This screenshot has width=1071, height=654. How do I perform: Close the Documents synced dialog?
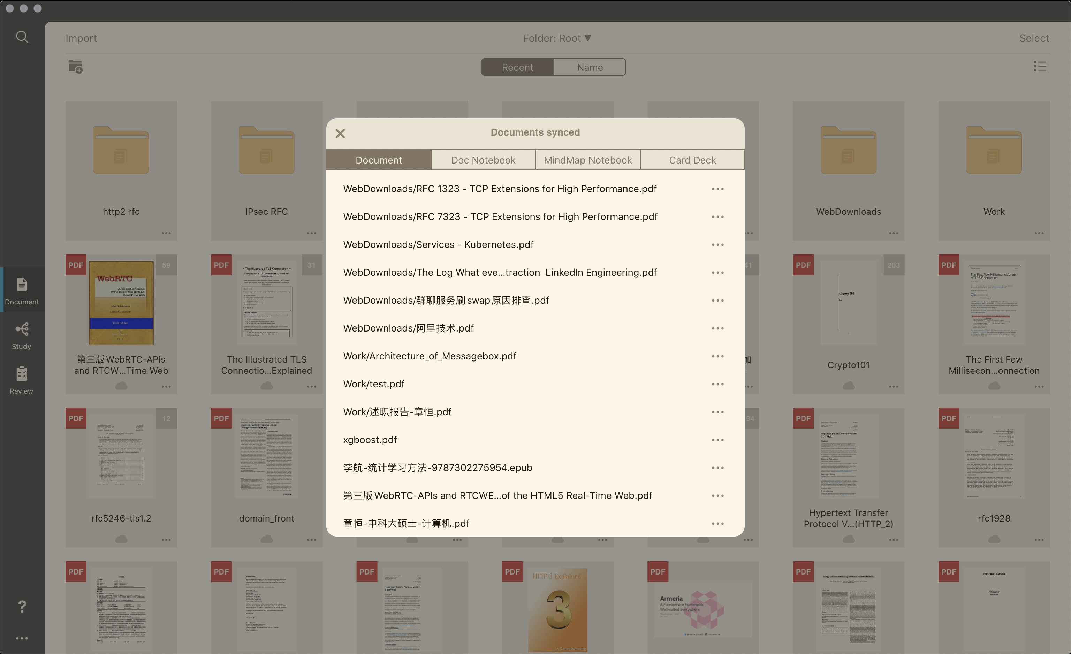pyautogui.click(x=340, y=134)
